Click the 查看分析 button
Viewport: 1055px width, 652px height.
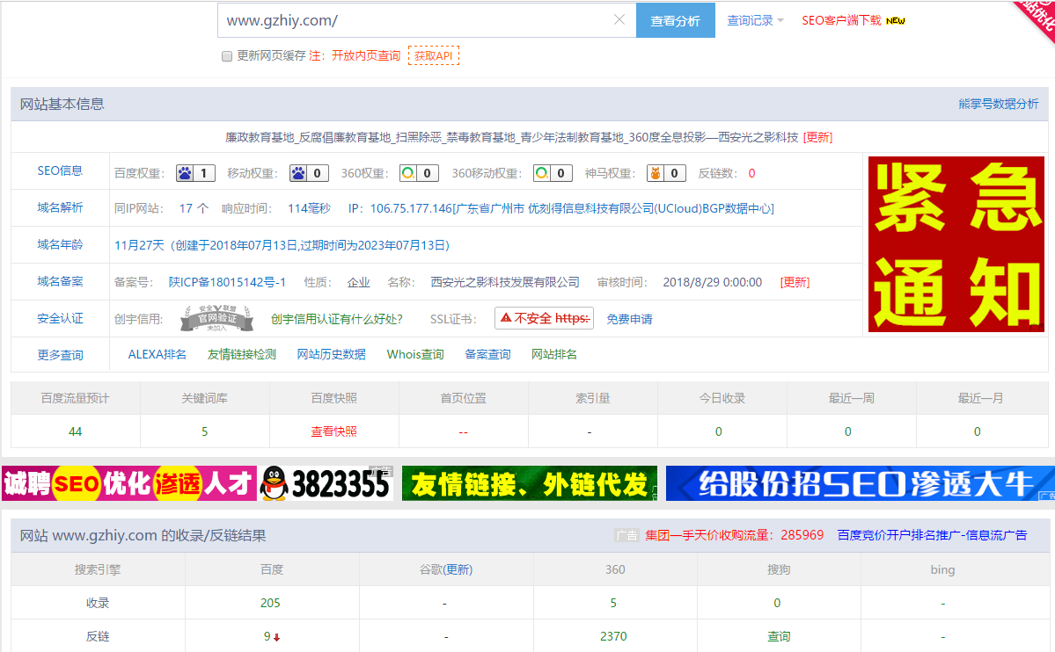(676, 21)
